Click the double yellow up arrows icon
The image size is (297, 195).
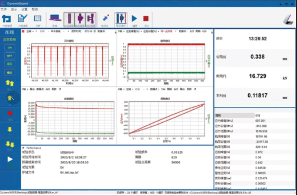pos(10,83)
